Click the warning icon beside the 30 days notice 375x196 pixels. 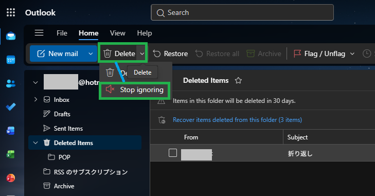point(161,101)
